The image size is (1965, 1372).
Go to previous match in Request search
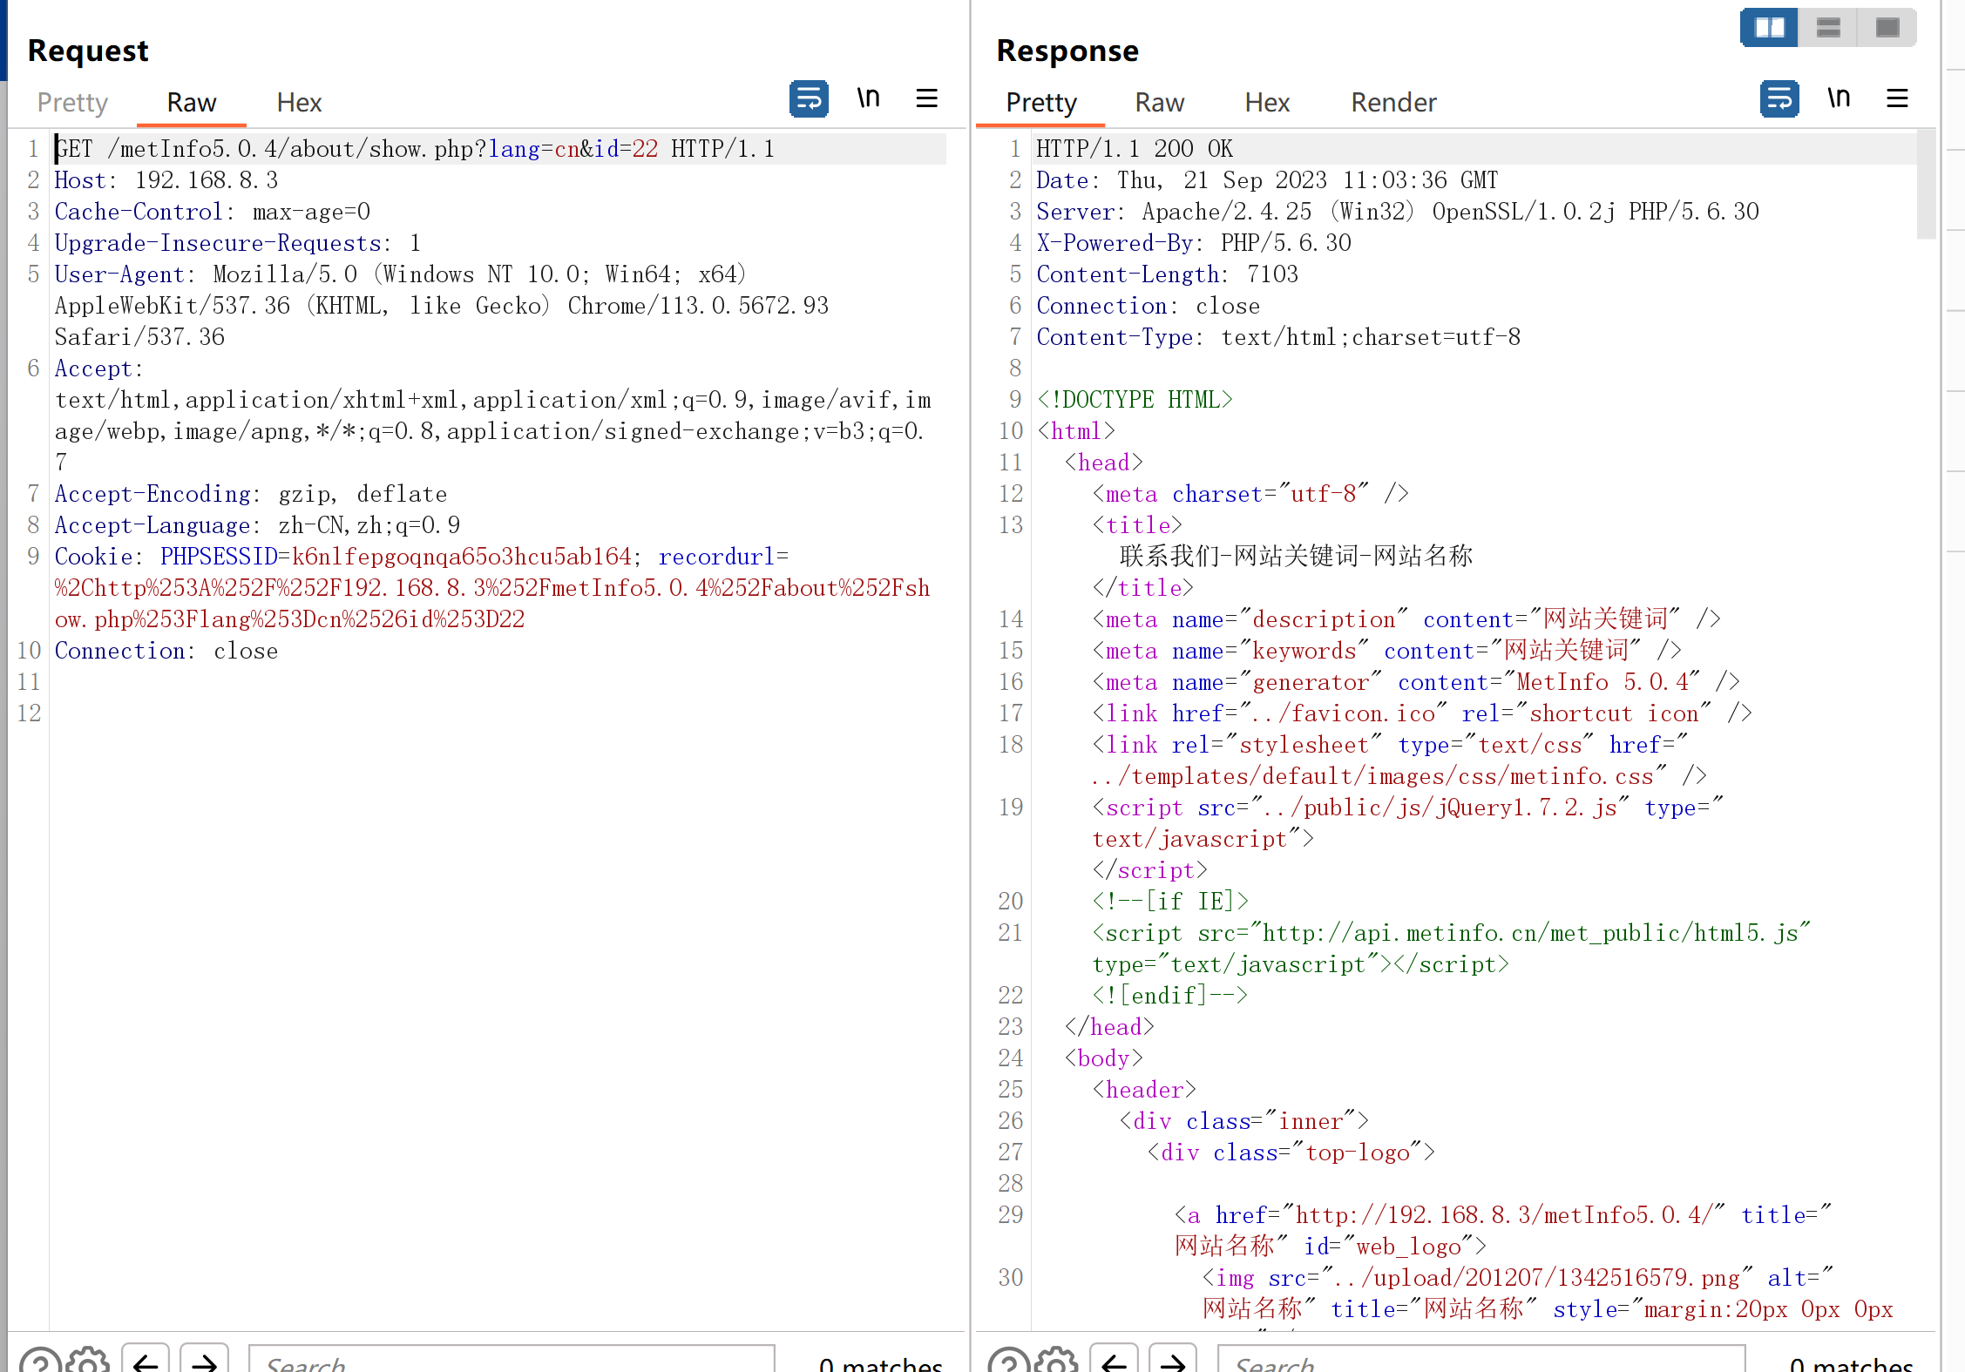click(x=146, y=1361)
